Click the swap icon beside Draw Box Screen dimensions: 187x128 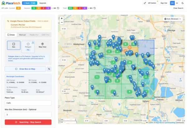click(49, 69)
